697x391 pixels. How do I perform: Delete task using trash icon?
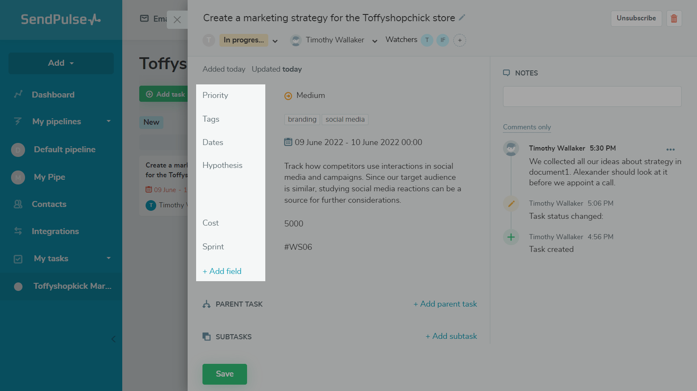point(674,18)
